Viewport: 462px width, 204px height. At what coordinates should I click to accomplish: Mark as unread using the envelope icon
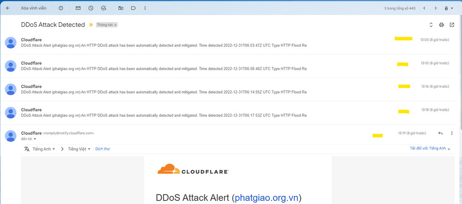[78, 8]
